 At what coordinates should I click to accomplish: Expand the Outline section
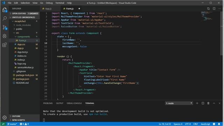24,116
